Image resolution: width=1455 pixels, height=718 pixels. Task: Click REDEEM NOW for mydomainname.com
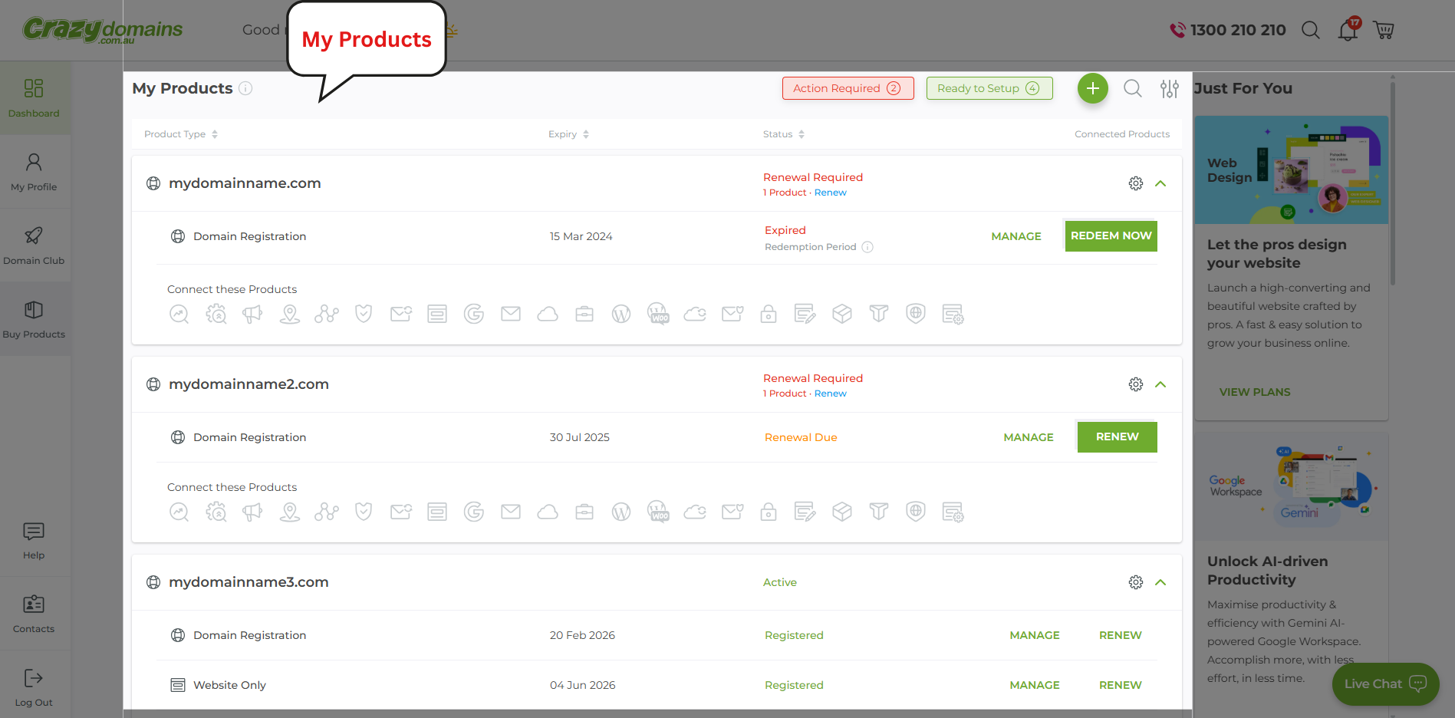(1111, 235)
